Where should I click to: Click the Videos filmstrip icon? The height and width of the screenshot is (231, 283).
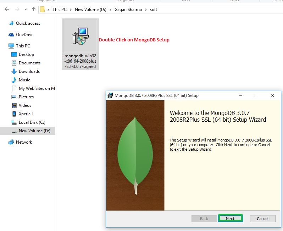(x=14, y=105)
